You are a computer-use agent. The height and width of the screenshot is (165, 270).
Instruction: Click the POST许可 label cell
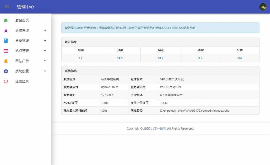80,103
